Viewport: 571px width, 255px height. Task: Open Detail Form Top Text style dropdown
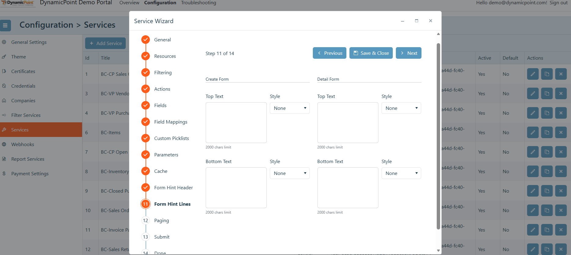pos(401,108)
